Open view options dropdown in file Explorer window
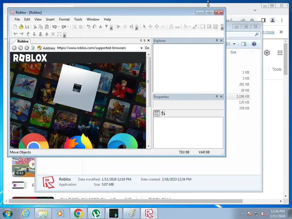Screen dimensions: 292x219 point(234,44)
